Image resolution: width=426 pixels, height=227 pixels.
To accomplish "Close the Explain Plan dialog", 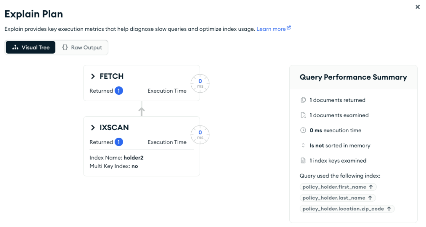I will point(418,7).
